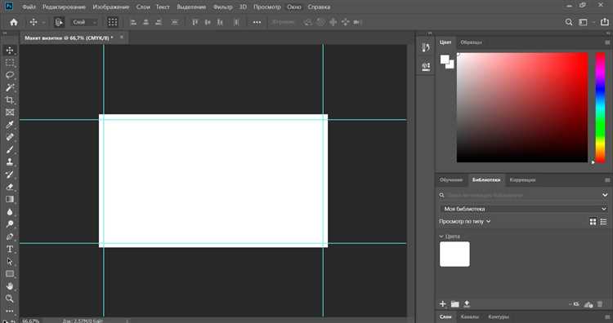The image size is (613, 323).
Task: Switch to the 'Обучение' tab
Action: coord(451,179)
